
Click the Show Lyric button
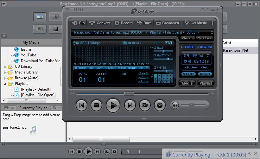point(204,38)
